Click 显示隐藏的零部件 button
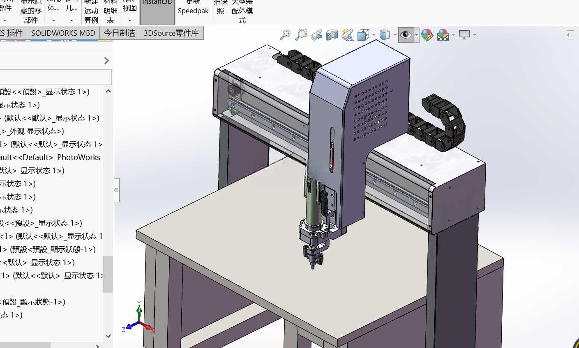This screenshot has height=348, width=579. [x=31, y=12]
